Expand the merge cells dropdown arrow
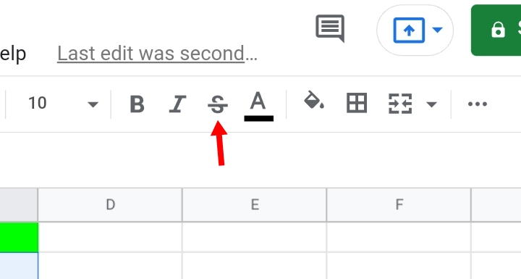This screenshot has width=521, height=279. coord(431,104)
